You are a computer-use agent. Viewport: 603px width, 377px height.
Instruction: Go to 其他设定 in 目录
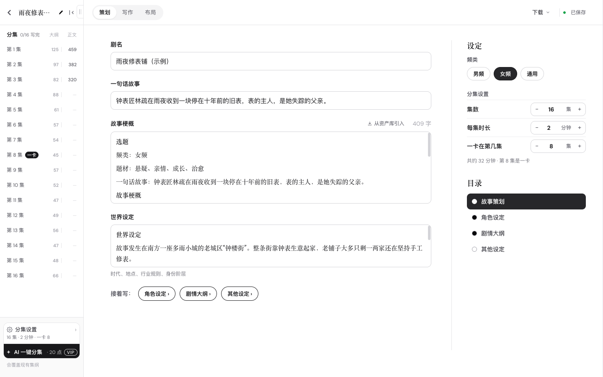(x=526, y=249)
